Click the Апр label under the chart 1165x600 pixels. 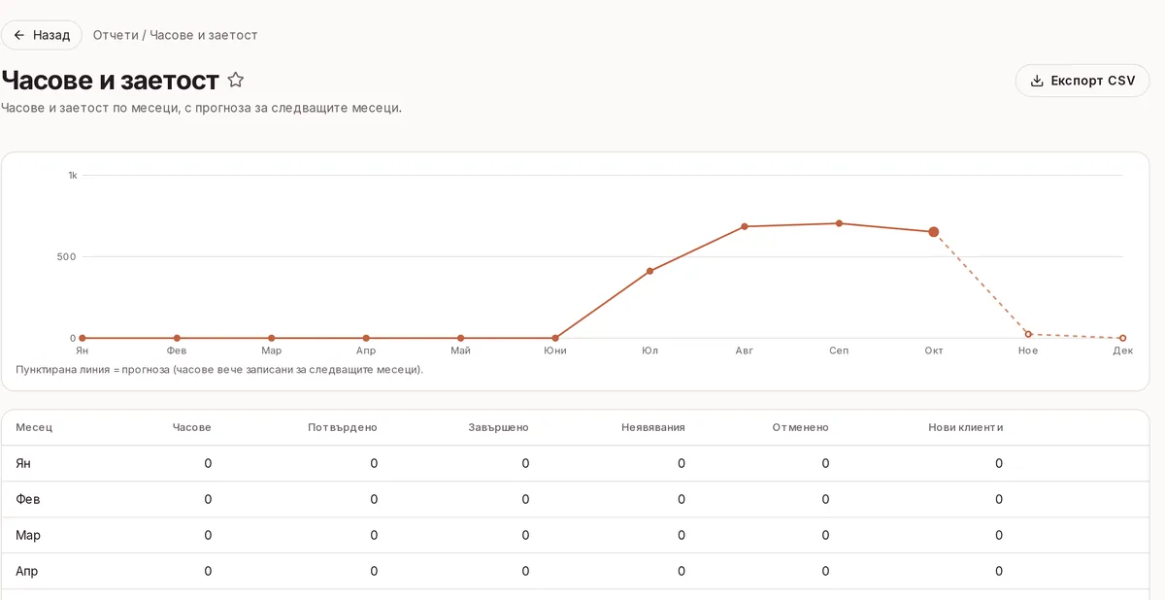click(x=366, y=350)
